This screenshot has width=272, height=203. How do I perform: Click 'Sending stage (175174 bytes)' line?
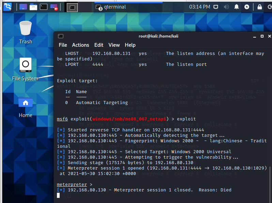(125, 162)
